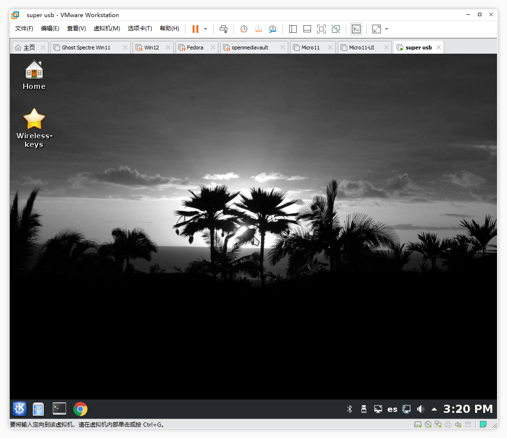The width and height of the screenshot is (507, 438).
Task: Expand the stretch guest view dropdown
Action: [387, 29]
